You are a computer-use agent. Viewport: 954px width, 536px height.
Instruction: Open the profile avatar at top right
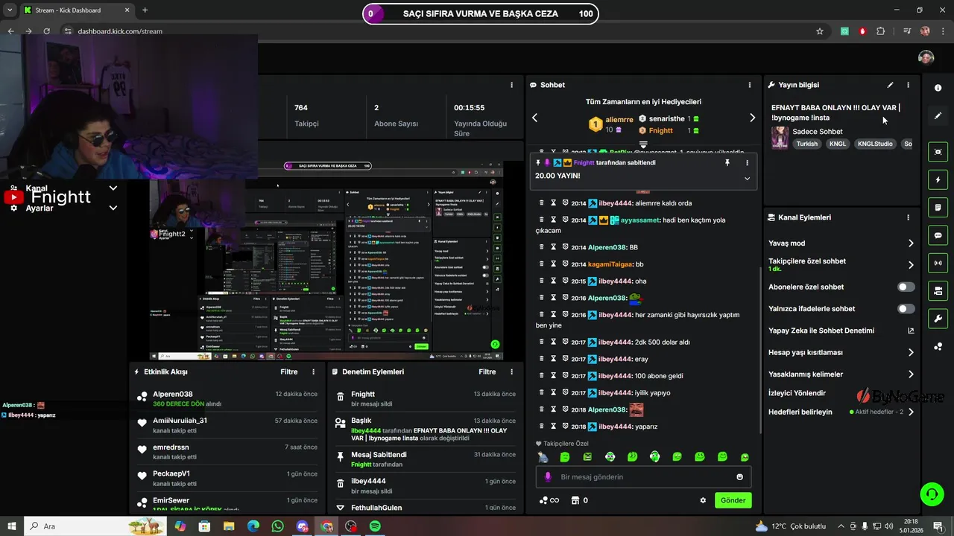(926, 58)
